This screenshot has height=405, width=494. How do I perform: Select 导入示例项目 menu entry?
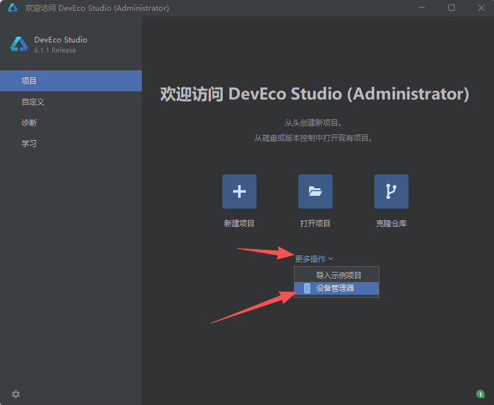pyautogui.click(x=336, y=275)
